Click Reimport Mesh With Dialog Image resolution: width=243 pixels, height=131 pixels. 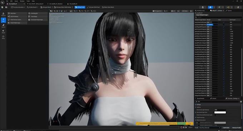click(63, 7)
